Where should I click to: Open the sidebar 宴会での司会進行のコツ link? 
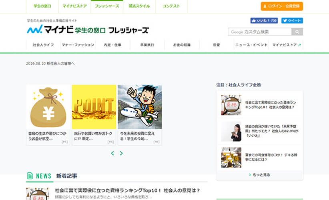point(271,157)
